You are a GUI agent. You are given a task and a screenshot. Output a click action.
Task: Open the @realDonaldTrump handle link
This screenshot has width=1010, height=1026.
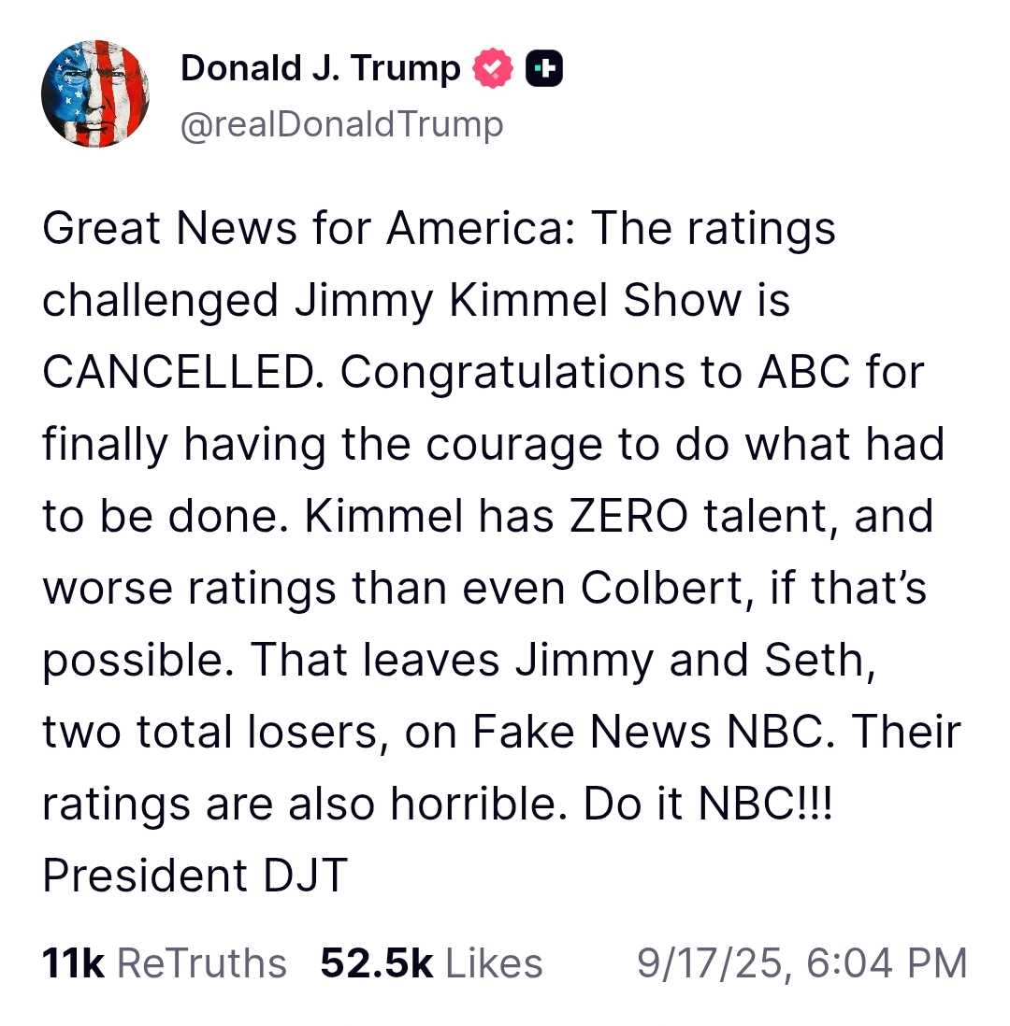pyautogui.click(x=342, y=123)
